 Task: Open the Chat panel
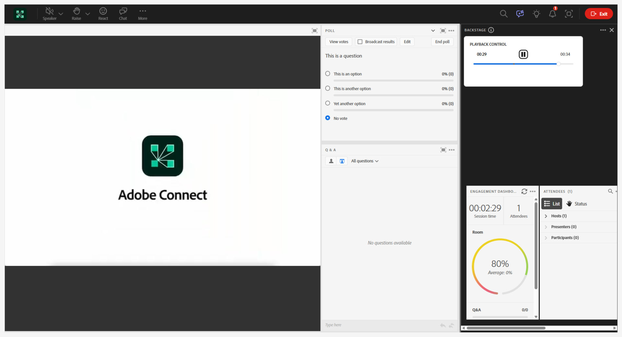click(123, 14)
